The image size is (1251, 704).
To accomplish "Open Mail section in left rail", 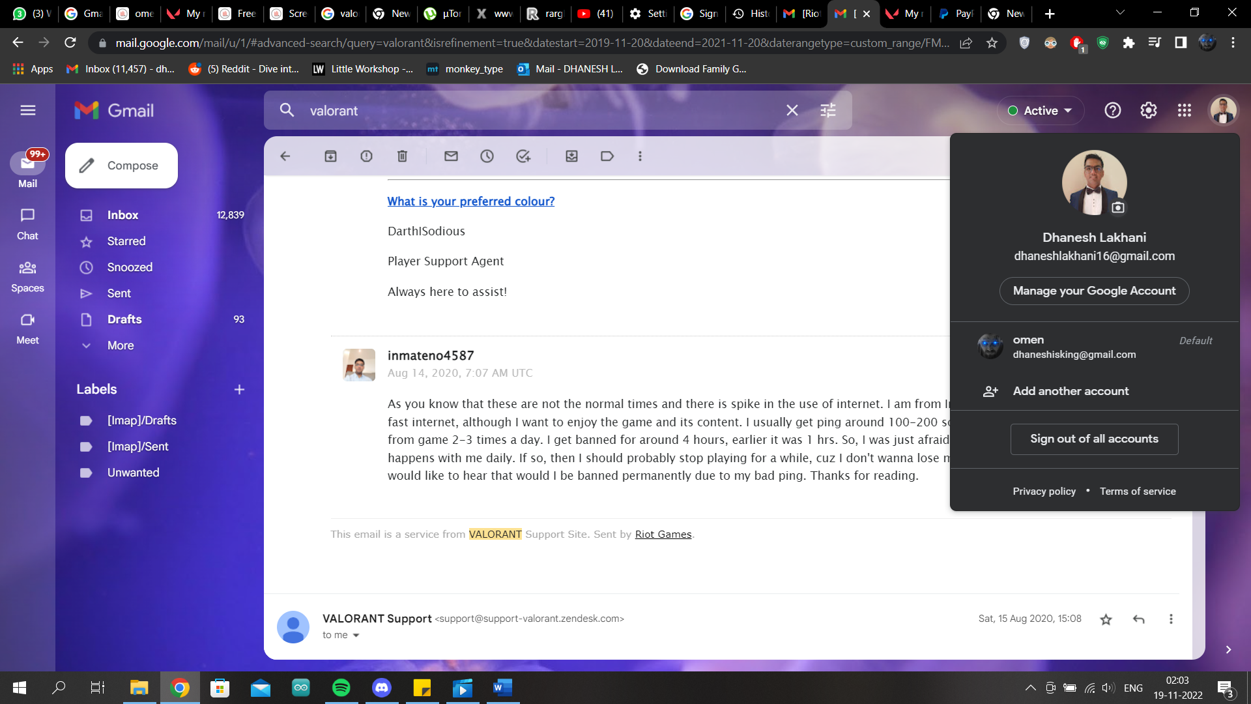I will (27, 169).
